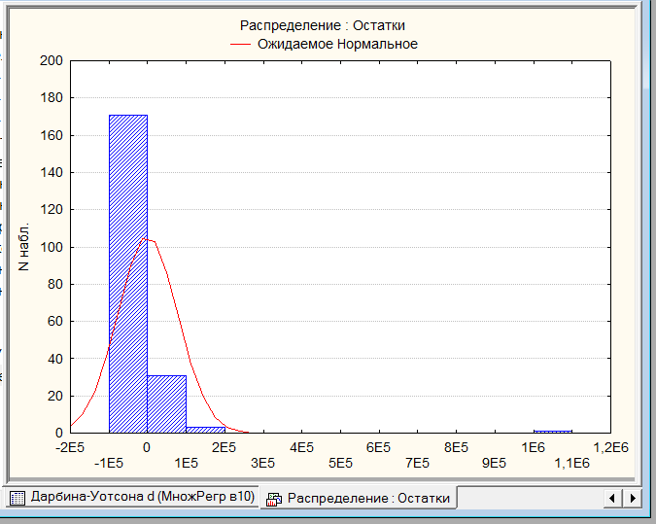Click the spreadsheet icon on Дарбина-Уотсона tab
Screen dimensions: 656x524
17,498
